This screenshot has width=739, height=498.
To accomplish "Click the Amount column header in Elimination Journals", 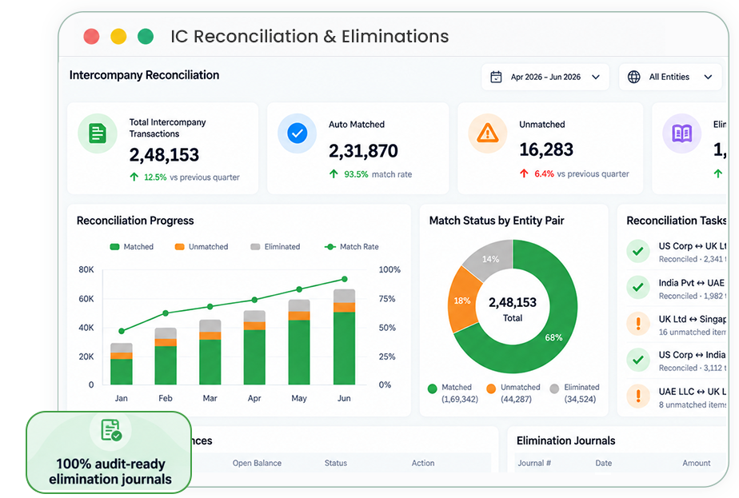I will (x=696, y=463).
